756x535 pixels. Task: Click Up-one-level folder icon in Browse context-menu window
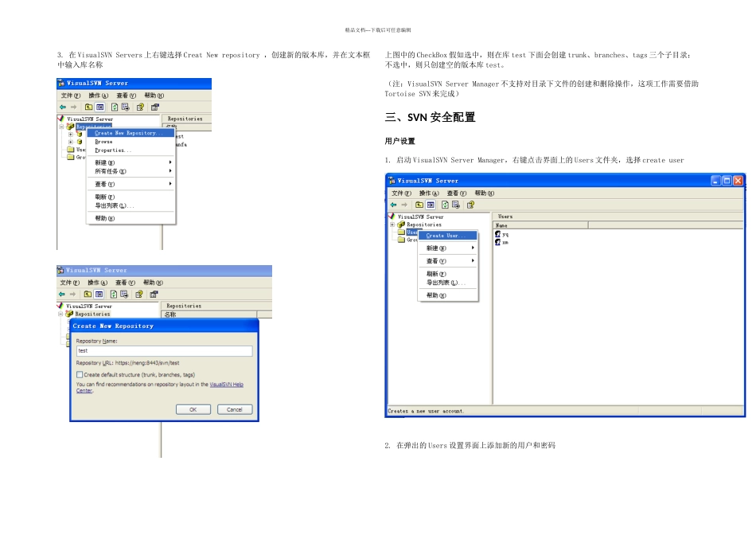pyautogui.click(x=88, y=107)
